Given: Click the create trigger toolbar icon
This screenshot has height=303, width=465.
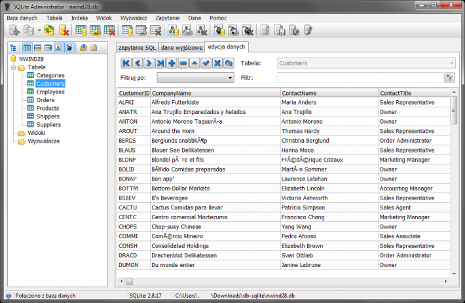Looking at the screenshot, I should pos(219,30).
